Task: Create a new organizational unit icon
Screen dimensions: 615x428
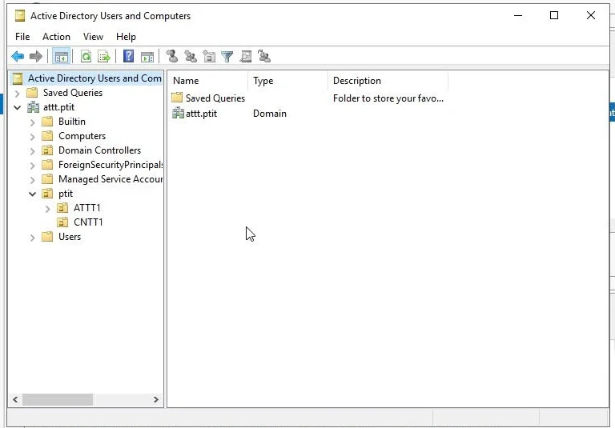Action: 209,57
